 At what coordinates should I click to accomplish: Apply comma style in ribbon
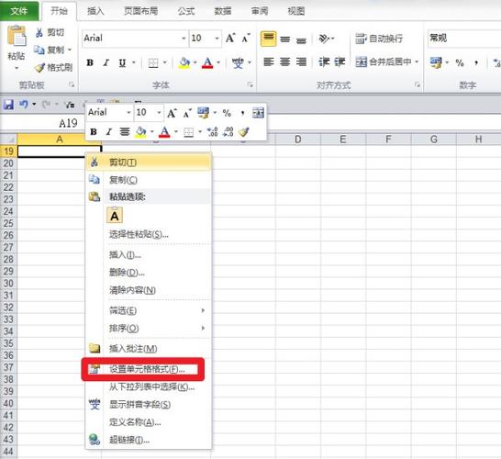(476, 62)
